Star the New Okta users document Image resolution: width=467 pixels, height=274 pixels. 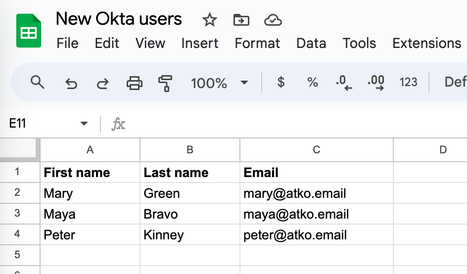click(210, 20)
